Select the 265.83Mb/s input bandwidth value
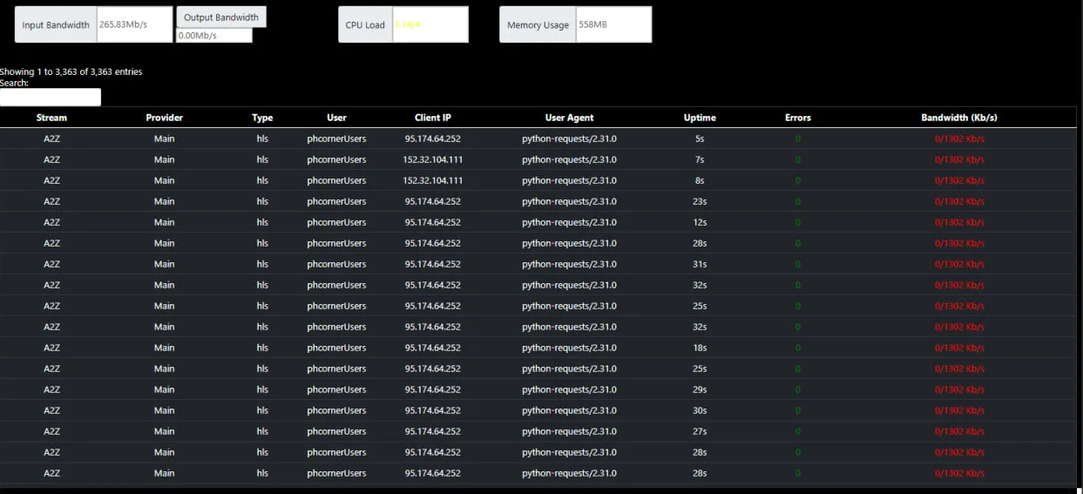This screenshot has width=1083, height=494. point(134,24)
